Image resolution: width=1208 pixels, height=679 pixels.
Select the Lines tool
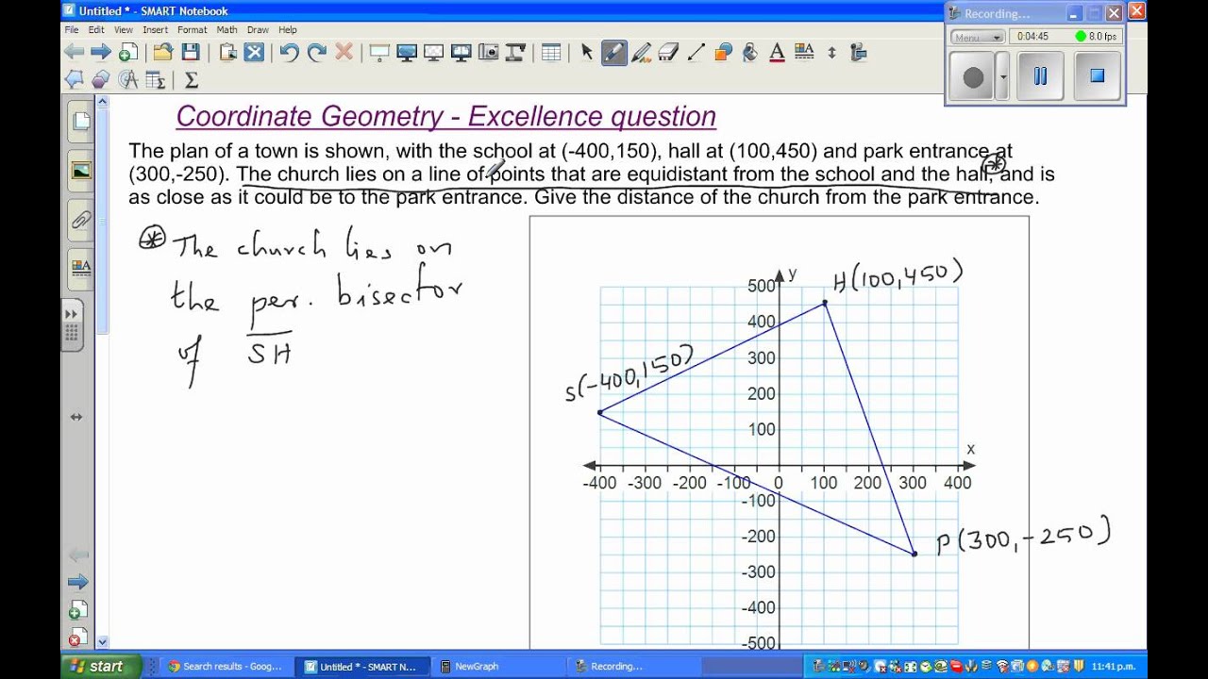pos(696,52)
